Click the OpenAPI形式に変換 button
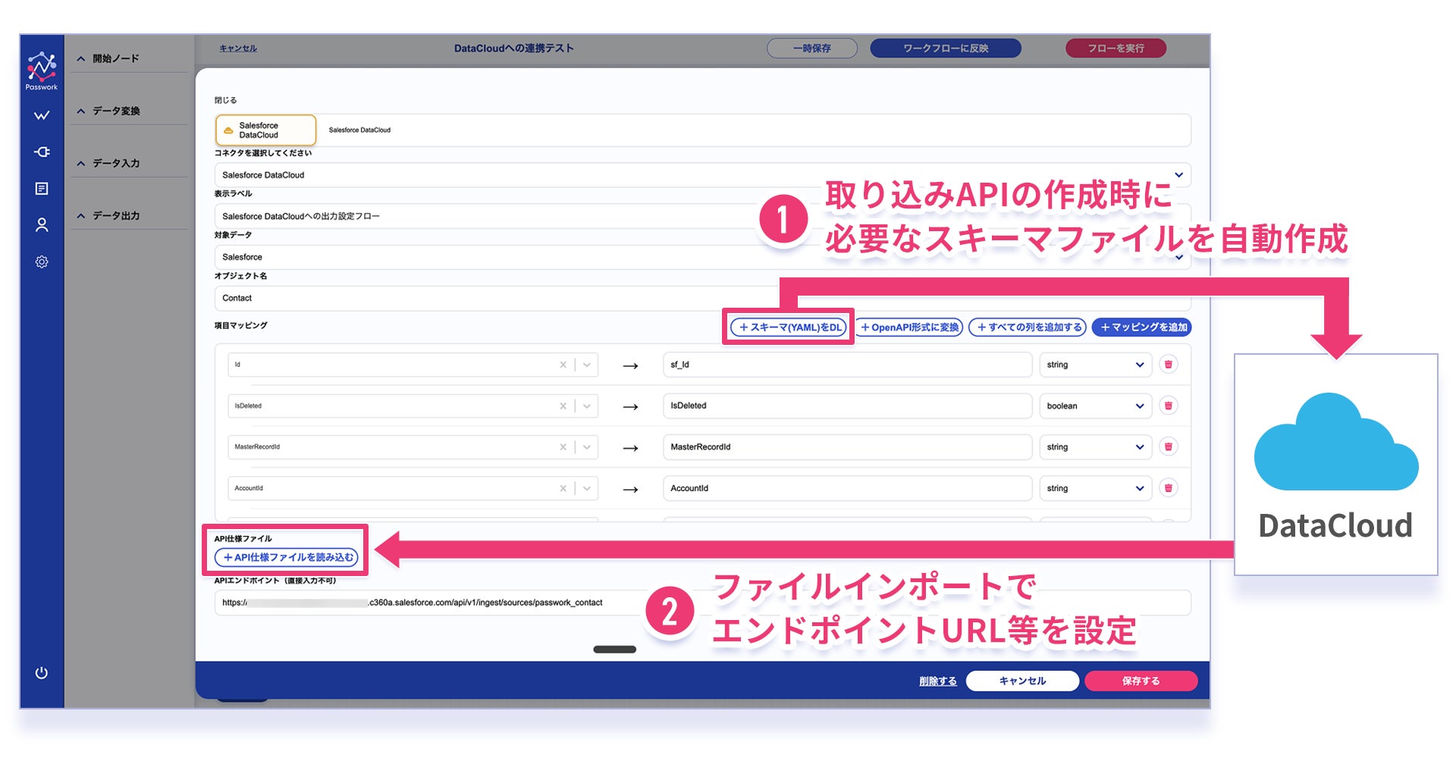 click(910, 327)
